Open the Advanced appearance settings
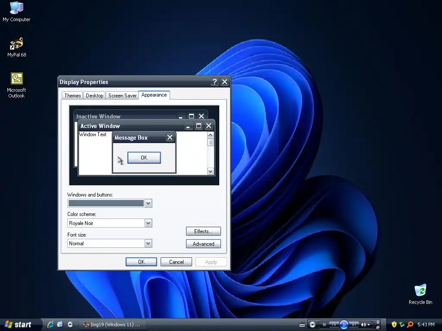Image resolution: width=442 pixels, height=331 pixels. click(x=203, y=244)
